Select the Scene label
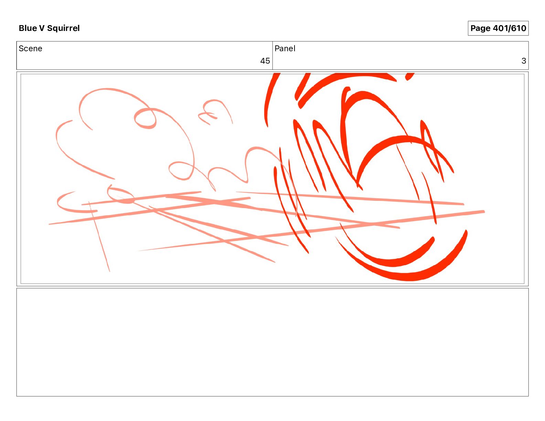The height and width of the screenshot is (421, 545). click(x=31, y=48)
